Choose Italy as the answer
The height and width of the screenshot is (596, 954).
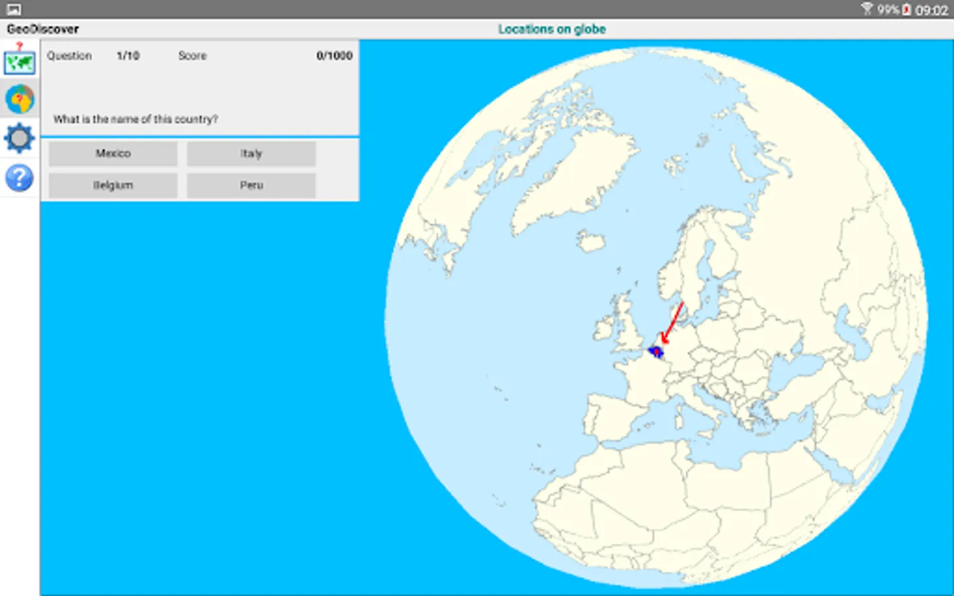coord(251,154)
